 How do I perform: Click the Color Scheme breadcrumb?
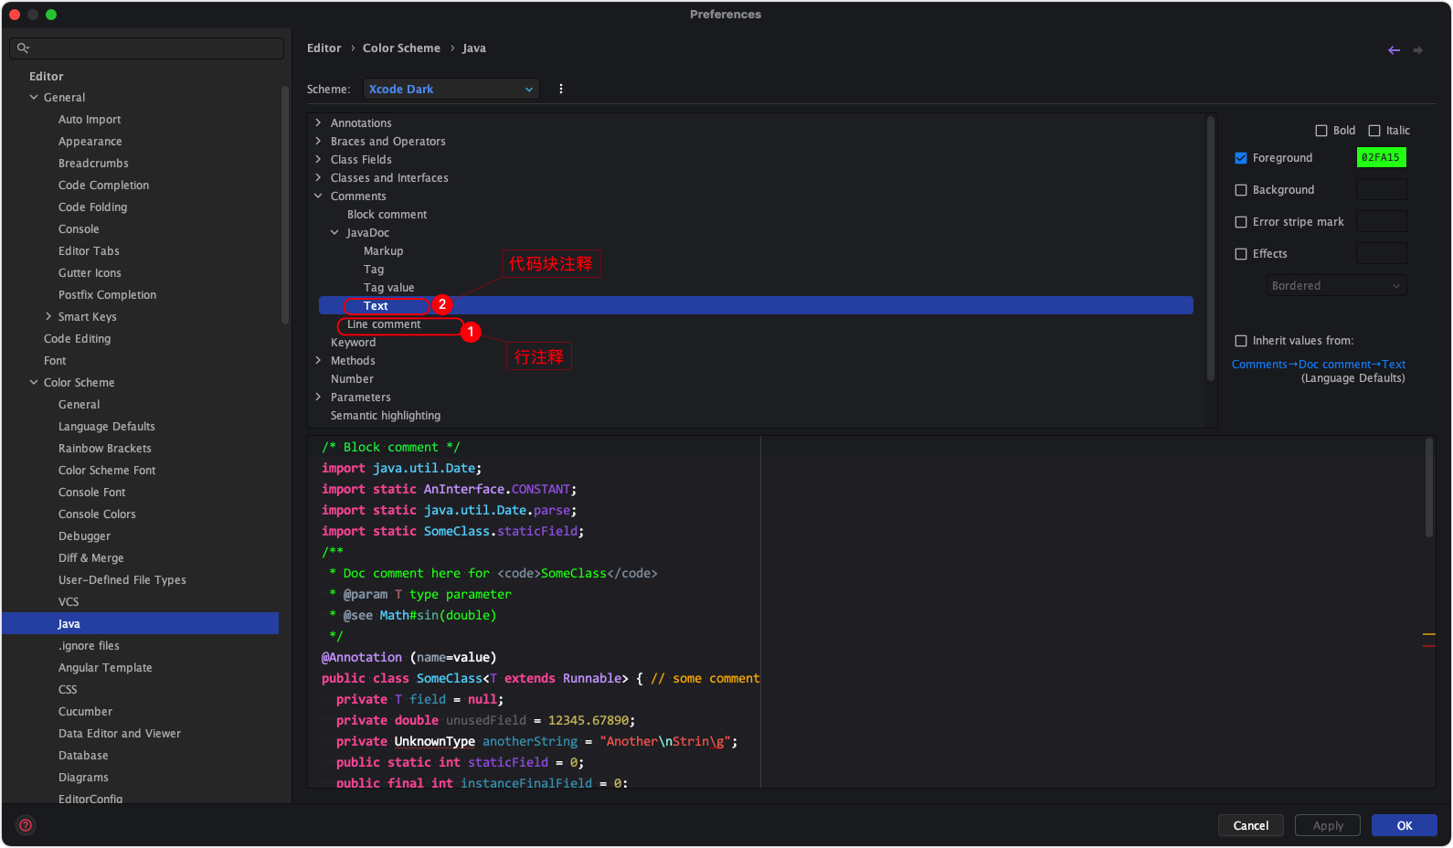[401, 48]
